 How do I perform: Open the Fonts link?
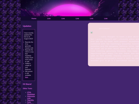coord(29,102)
